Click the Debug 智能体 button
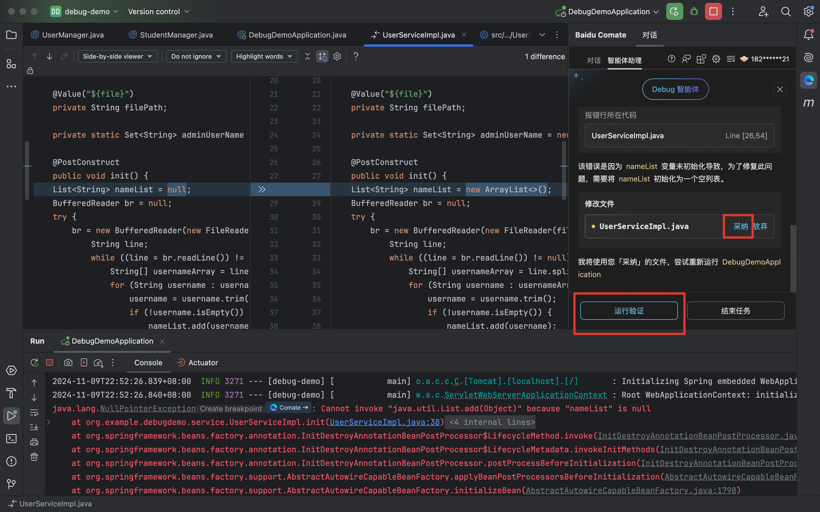820x512 pixels. click(x=675, y=89)
